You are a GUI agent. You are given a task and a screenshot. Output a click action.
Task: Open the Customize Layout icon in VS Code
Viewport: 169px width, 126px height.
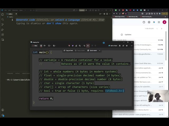pos(90,10)
